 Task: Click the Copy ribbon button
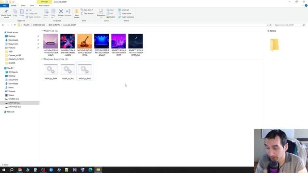[x=15, y=13]
